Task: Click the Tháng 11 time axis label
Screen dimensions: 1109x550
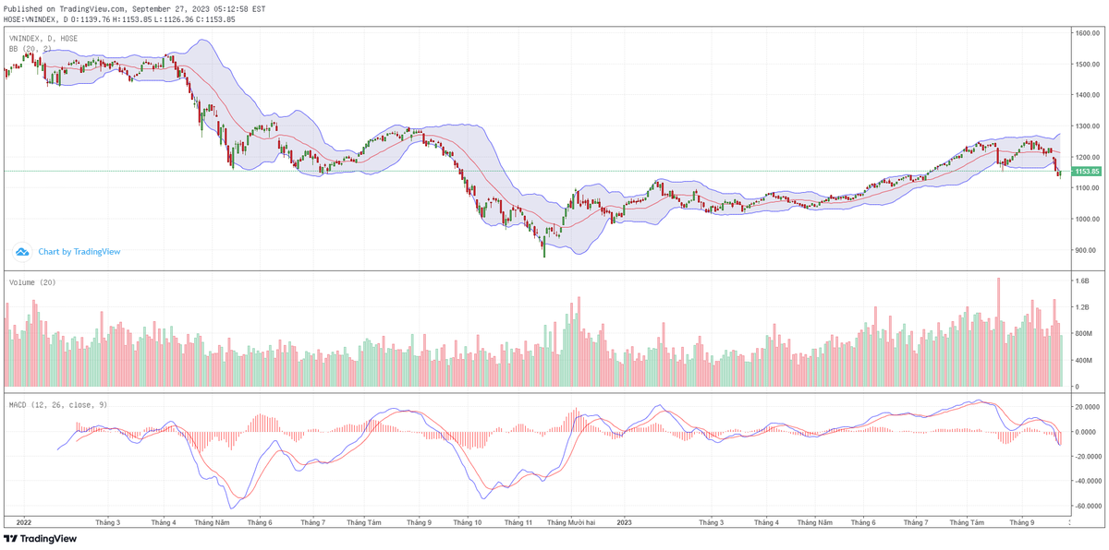Action: click(x=518, y=522)
